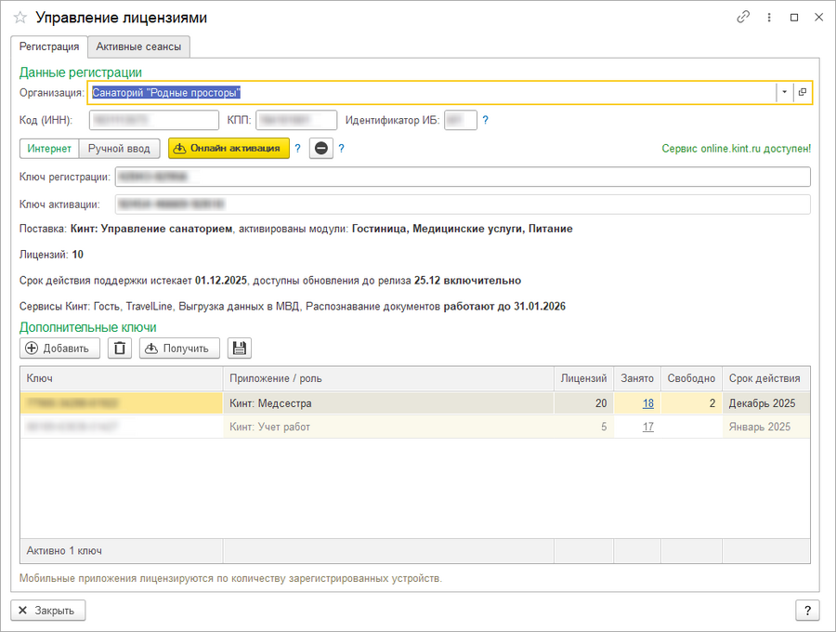Open help next to Идентификатор ИБ

tap(485, 120)
